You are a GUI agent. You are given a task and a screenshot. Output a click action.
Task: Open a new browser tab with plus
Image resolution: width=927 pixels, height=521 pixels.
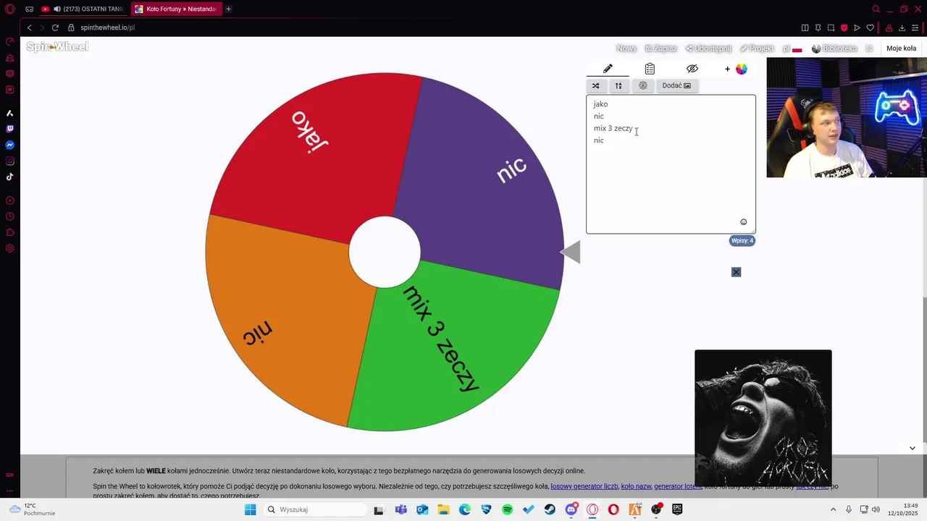coord(228,9)
